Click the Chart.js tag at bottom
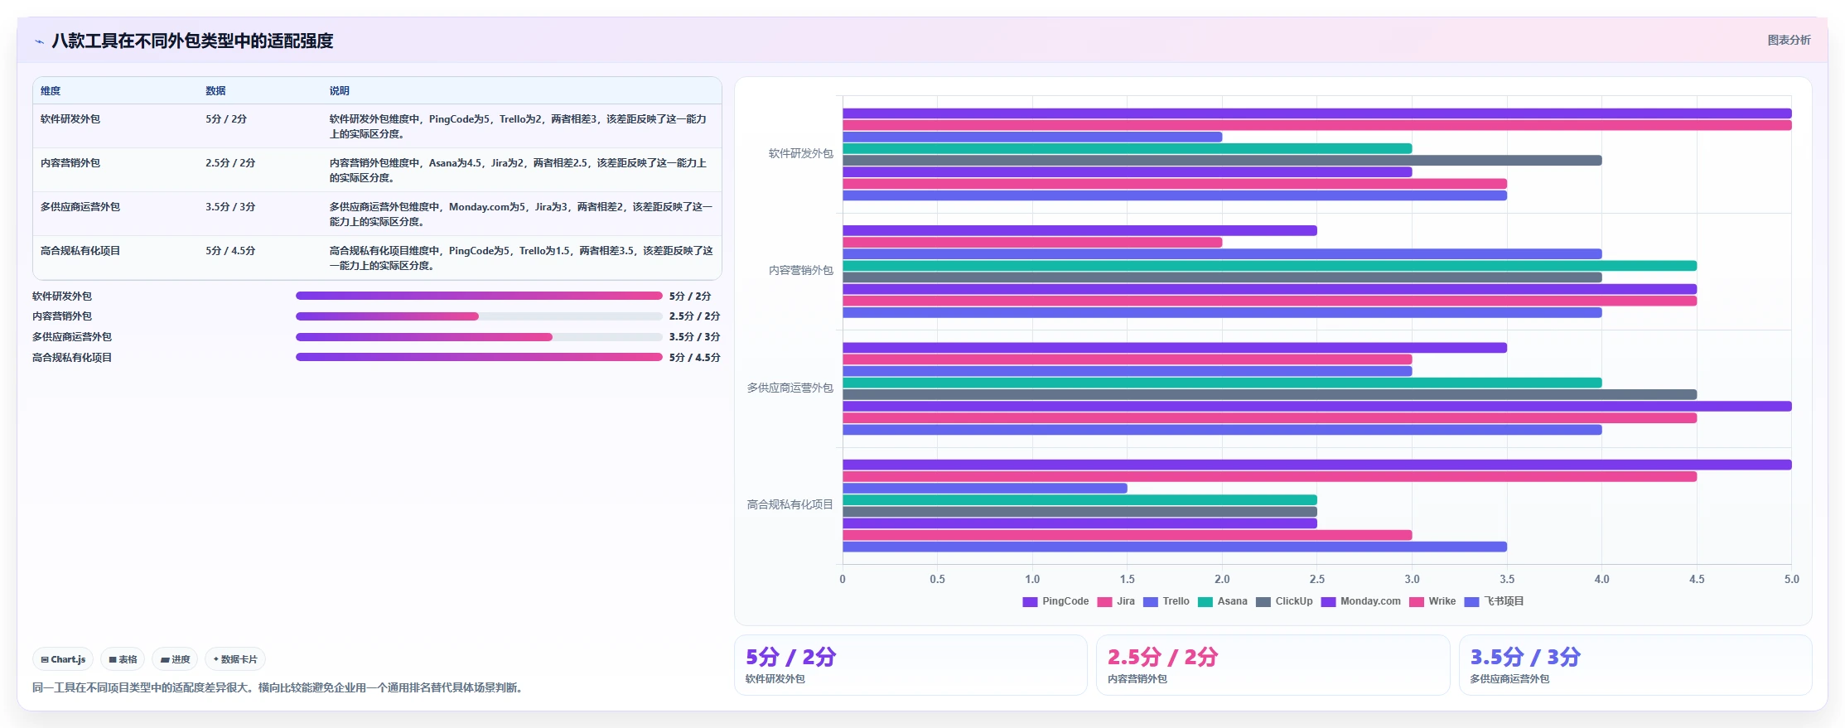1845x728 pixels. click(x=63, y=659)
